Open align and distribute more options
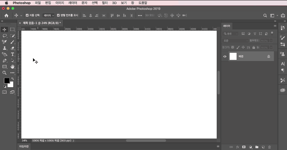Image resolution: width=287 pixels, height=150 pixels. pos(140,15)
